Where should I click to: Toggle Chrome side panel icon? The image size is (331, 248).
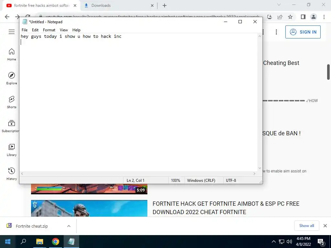(303, 17)
